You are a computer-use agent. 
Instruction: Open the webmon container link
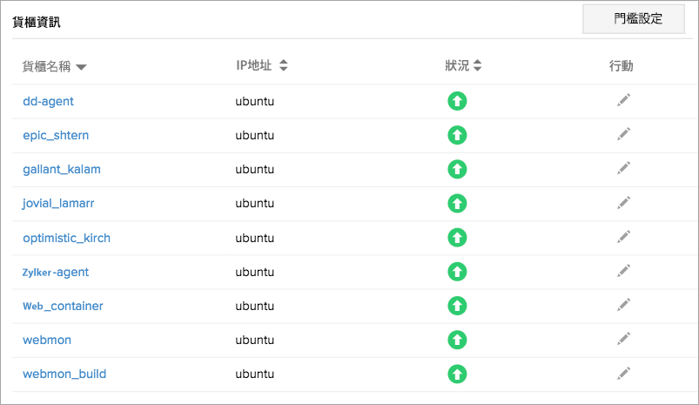pos(47,340)
